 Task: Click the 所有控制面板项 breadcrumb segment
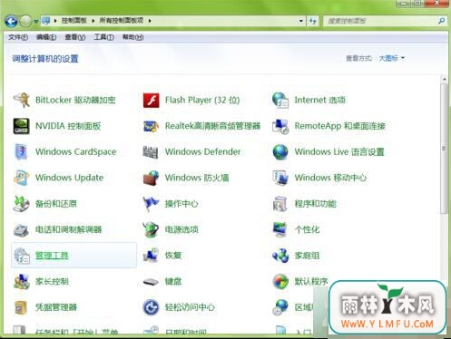(122, 21)
